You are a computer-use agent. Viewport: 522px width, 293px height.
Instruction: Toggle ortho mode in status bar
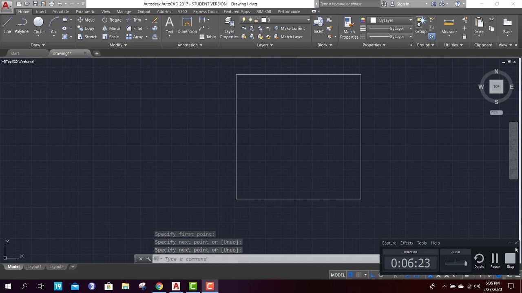pos(373,275)
